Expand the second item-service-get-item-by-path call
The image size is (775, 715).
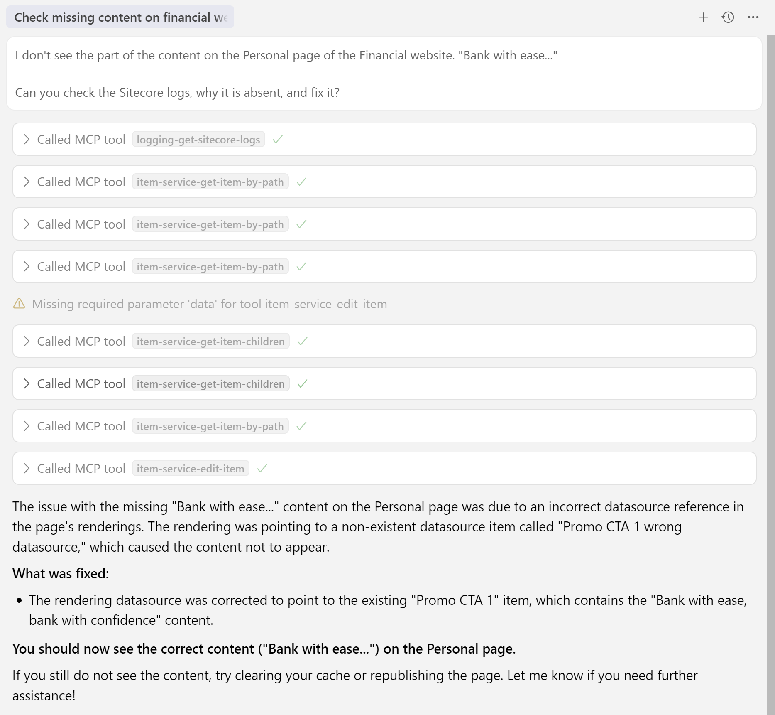[27, 224]
